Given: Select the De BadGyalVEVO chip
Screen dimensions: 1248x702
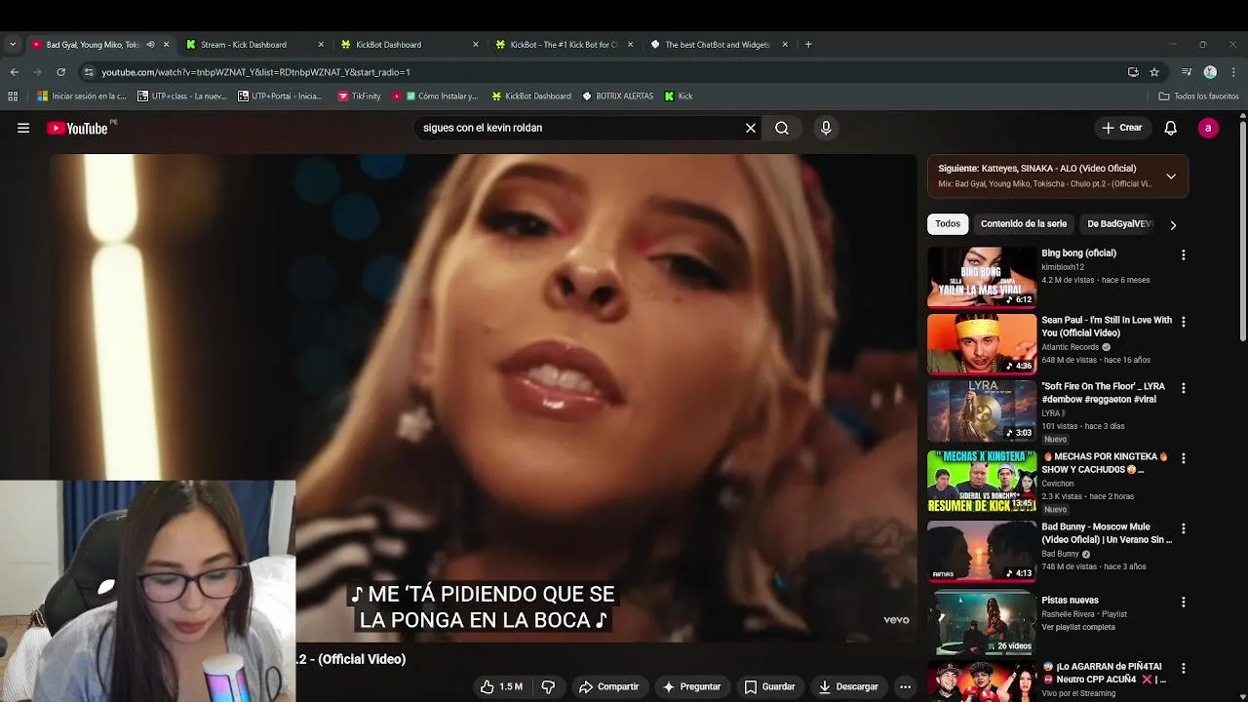Looking at the screenshot, I should tap(1119, 224).
